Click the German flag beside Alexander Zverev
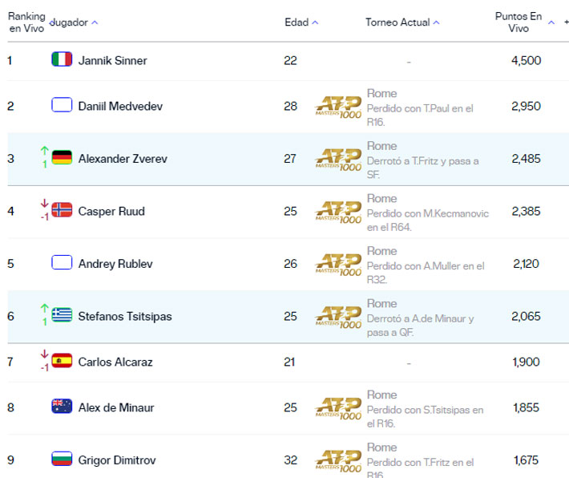Viewport: 569px width, 478px height. pyautogui.click(x=62, y=158)
